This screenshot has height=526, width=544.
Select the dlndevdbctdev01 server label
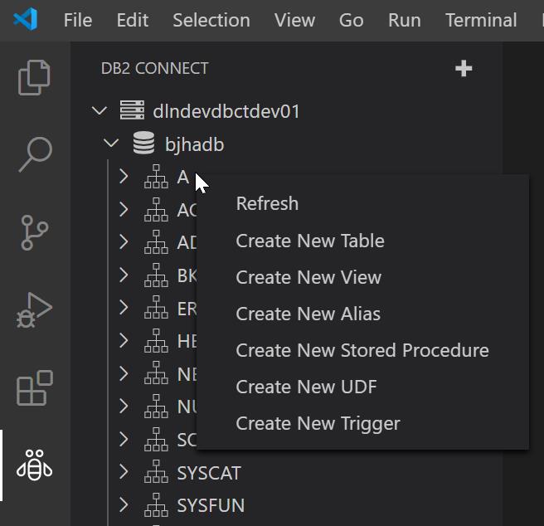[226, 111]
